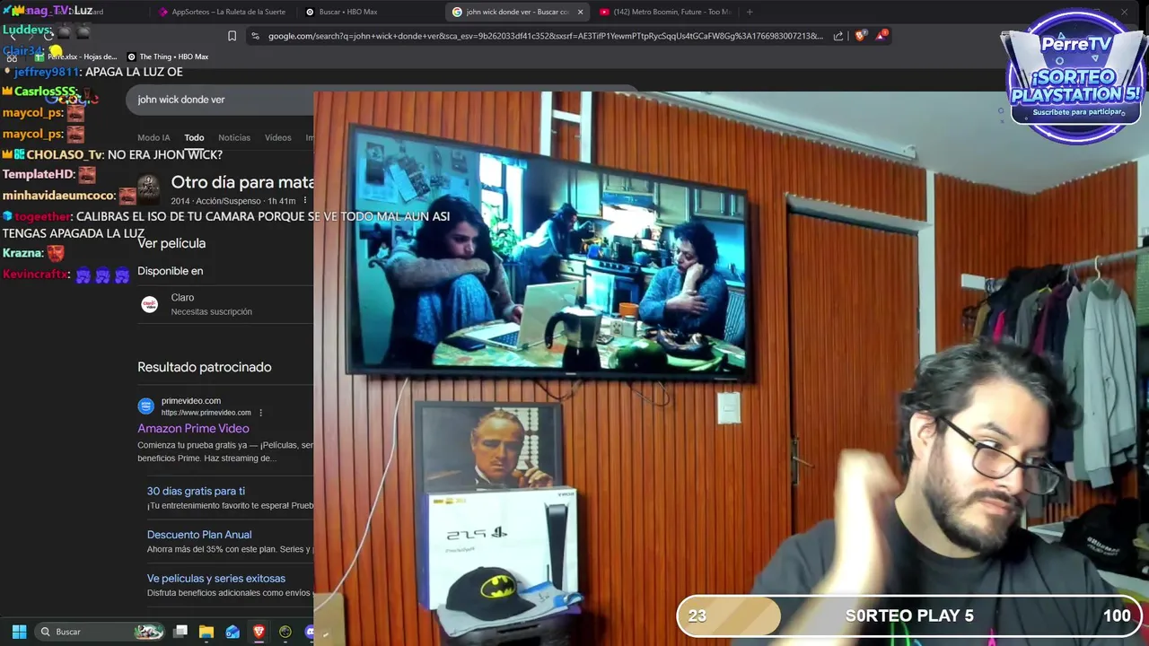Screen dimensions: 1149x646
Task: Click the taskbar Buscar search box
Action: pyautogui.click(x=101, y=632)
